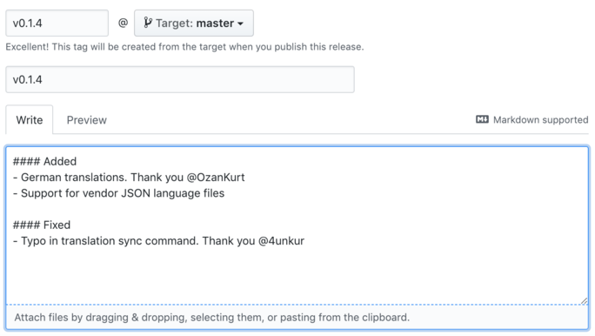Focus the tag version field showing v0.1.4
Image resolution: width=595 pixels, height=336 pixels.
[x=57, y=24]
